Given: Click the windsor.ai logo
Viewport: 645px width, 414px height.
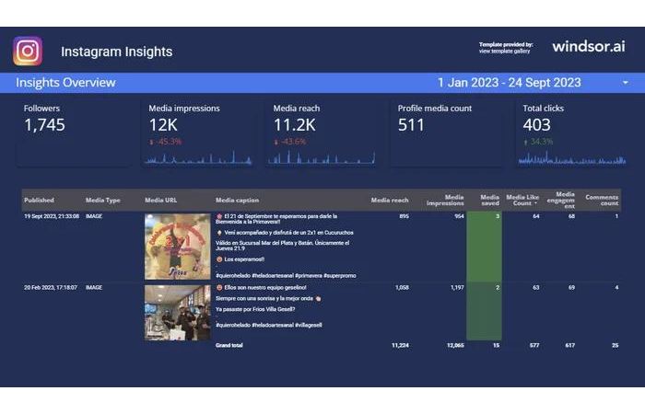Looking at the screenshot, I should click(588, 46).
